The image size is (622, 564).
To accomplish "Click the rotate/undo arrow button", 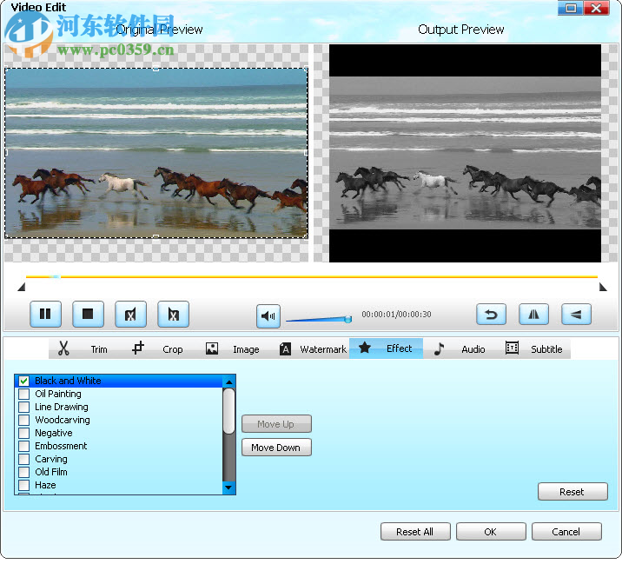I will click(491, 315).
